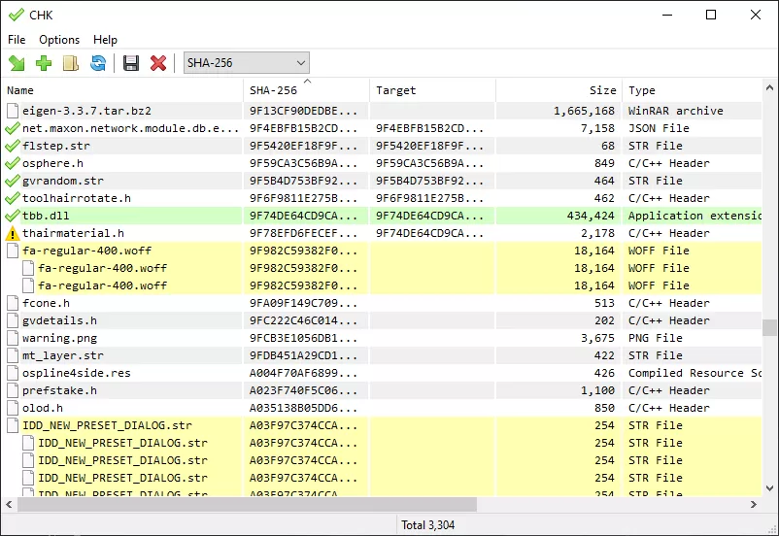Open the File menu
The height and width of the screenshot is (536, 779).
(x=17, y=40)
